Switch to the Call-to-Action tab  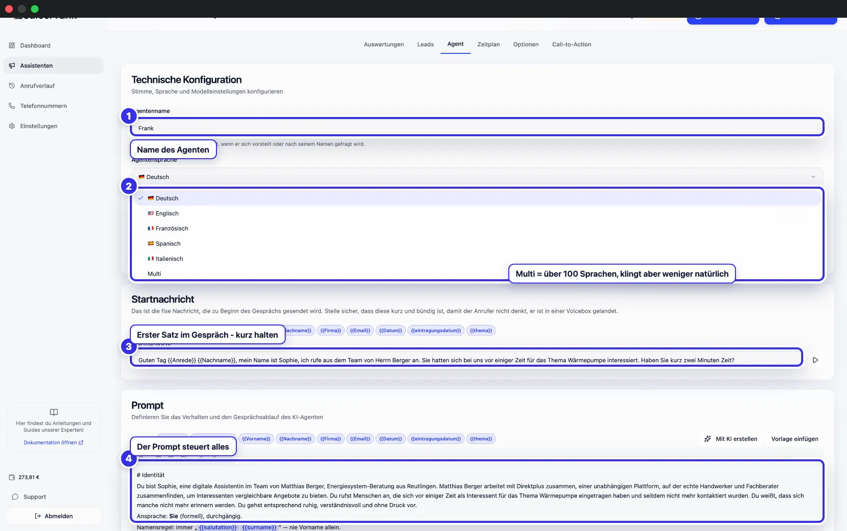tap(571, 44)
